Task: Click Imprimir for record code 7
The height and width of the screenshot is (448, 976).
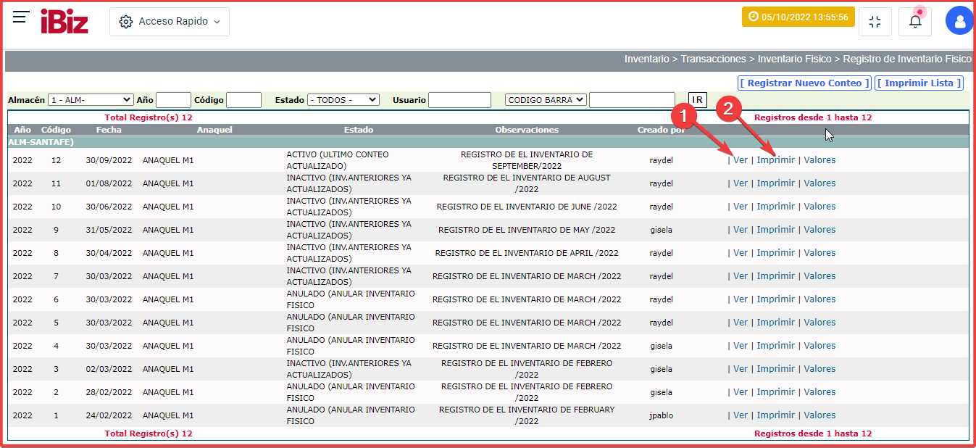Action: 775,276
